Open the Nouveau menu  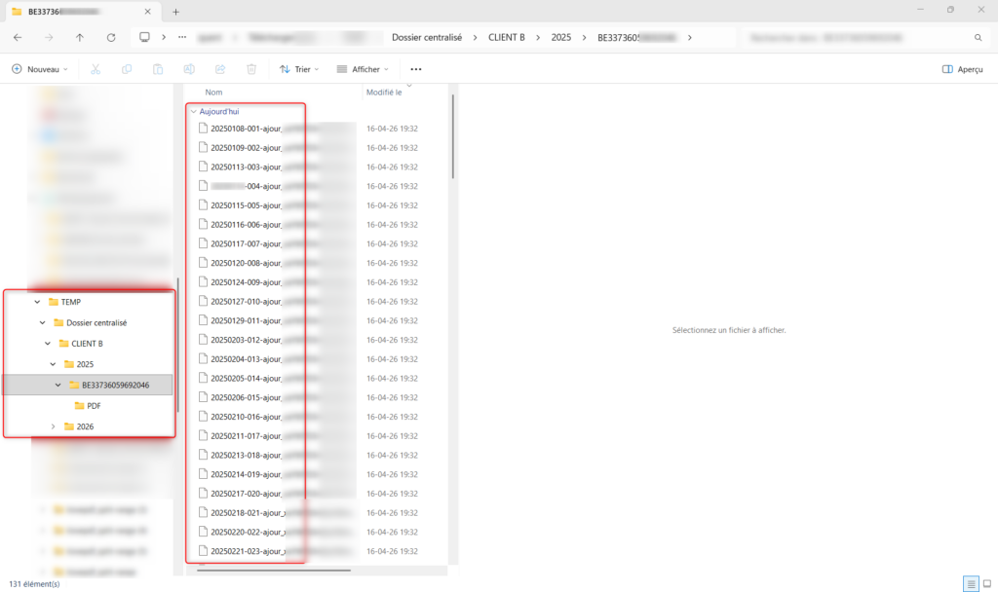[40, 69]
